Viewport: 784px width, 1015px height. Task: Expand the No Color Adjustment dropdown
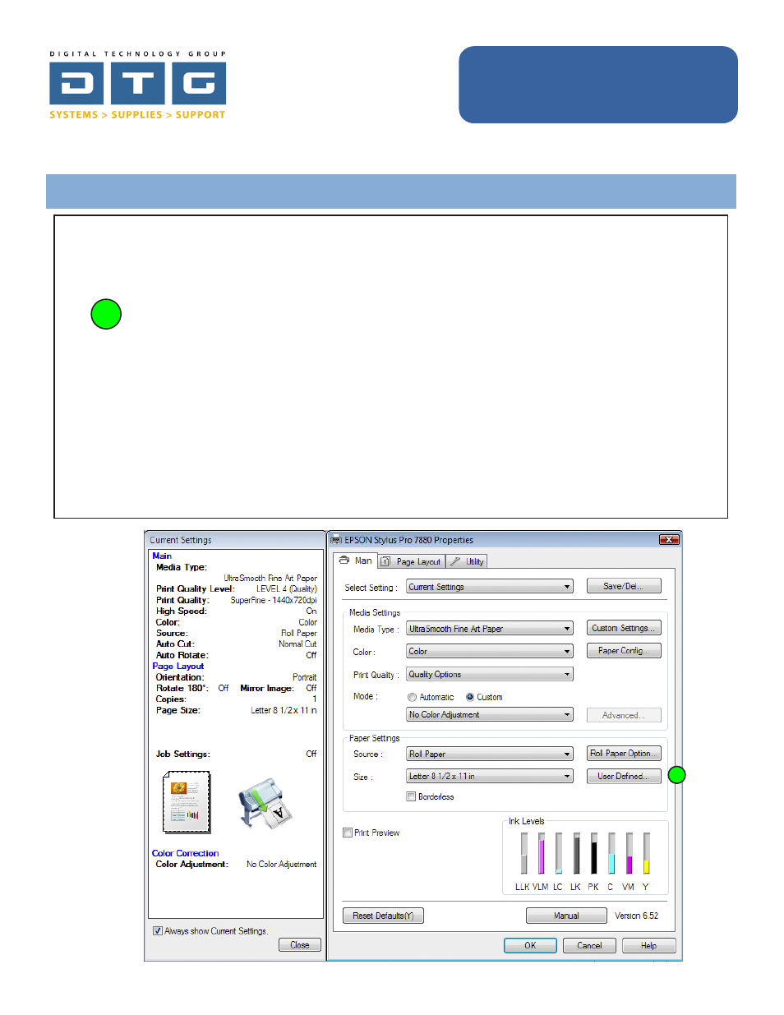(490, 714)
